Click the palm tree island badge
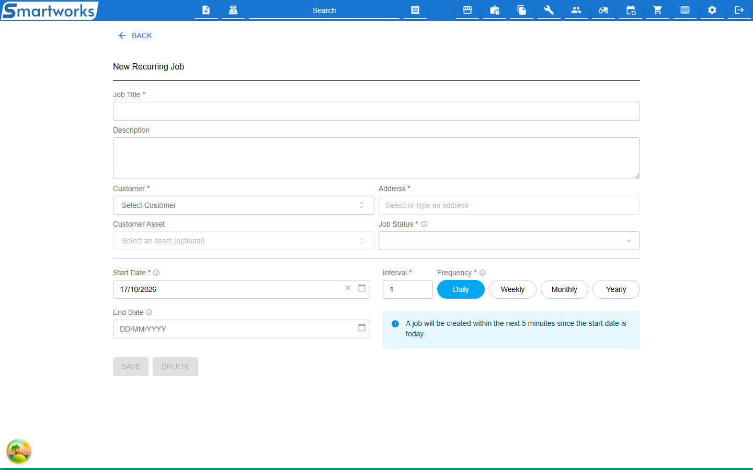 [x=19, y=451]
